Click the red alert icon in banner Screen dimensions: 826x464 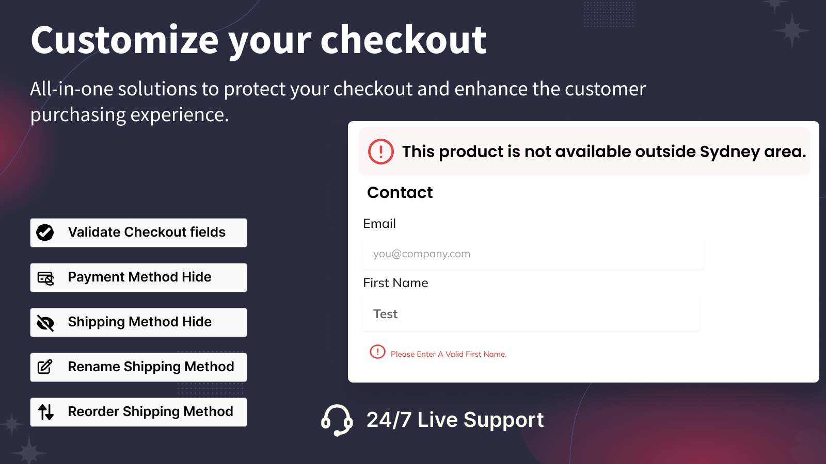(x=381, y=152)
